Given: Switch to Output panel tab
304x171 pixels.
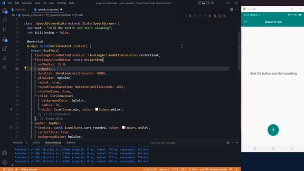Looking at the screenshot, I should click(x=37, y=142).
